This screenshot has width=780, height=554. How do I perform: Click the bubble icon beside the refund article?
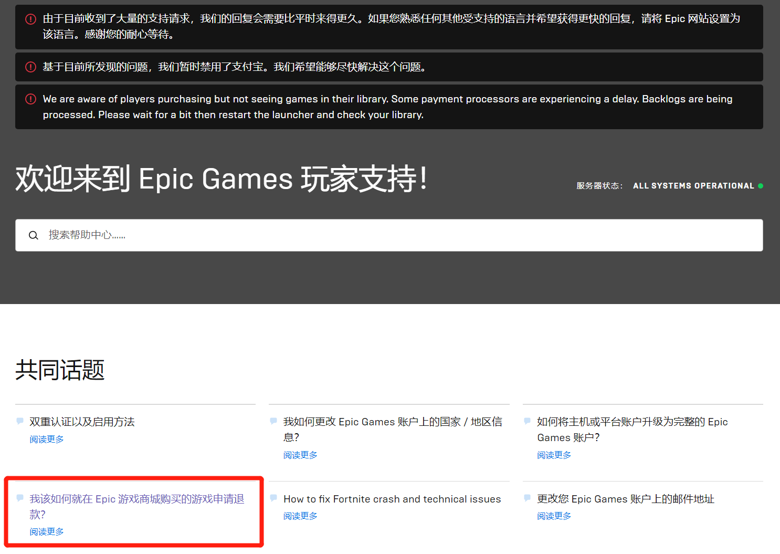[20, 498]
